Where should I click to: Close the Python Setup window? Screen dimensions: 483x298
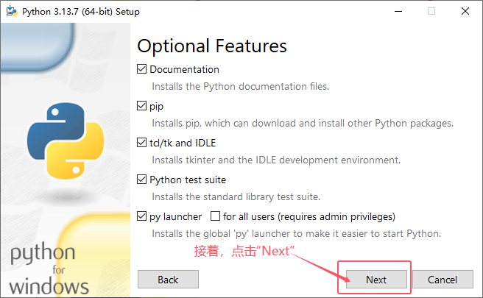point(465,11)
